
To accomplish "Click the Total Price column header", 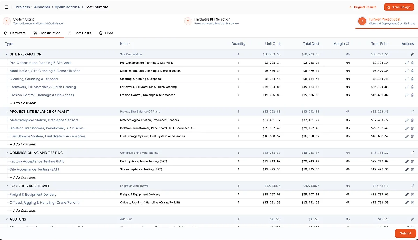I will [x=380, y=44].
